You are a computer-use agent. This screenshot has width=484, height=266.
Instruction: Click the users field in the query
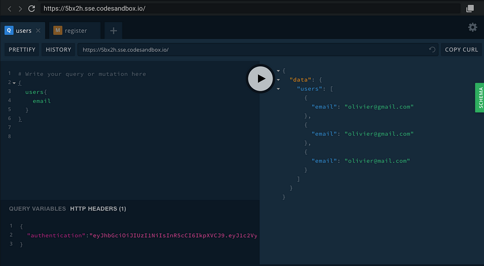pyautogui.click(x=34, y=92)
